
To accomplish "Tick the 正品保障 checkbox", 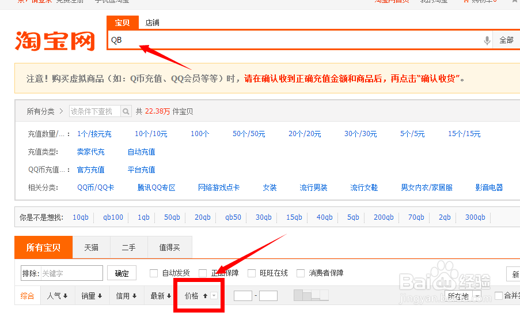I will click(203, 273).
